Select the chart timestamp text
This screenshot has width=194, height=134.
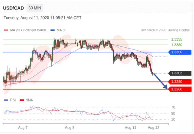click(43, 18)
